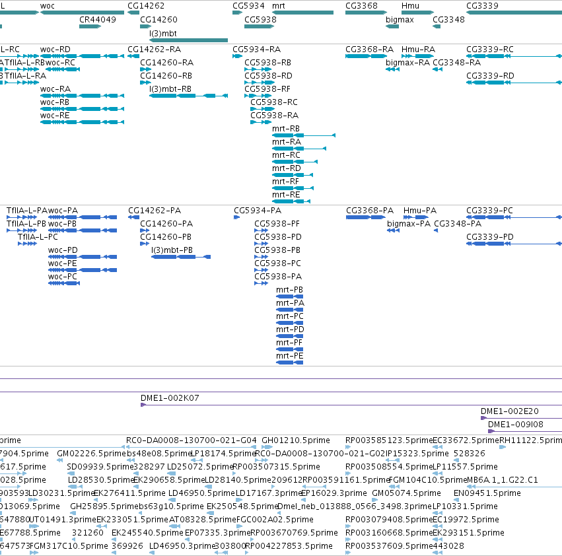Select EST MB6A.1_1.G22.C1

503,480
